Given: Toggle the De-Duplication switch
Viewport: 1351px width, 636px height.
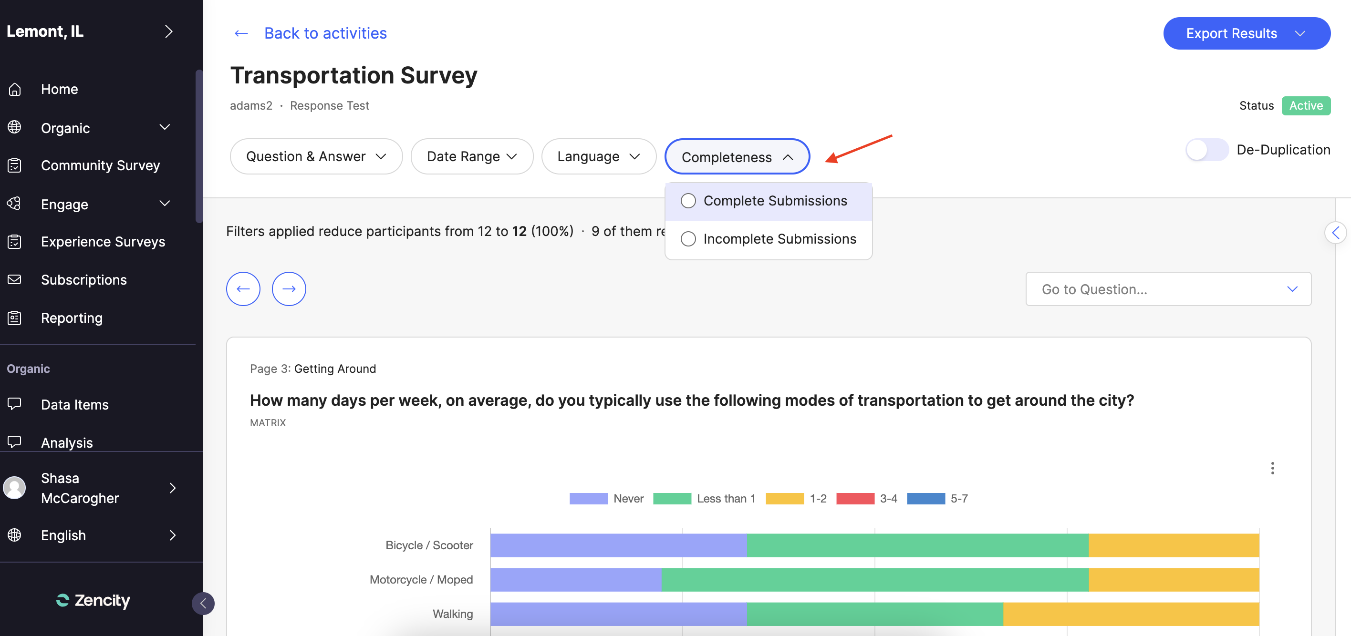Looking at the screenshot, I should pos(1206,150).
